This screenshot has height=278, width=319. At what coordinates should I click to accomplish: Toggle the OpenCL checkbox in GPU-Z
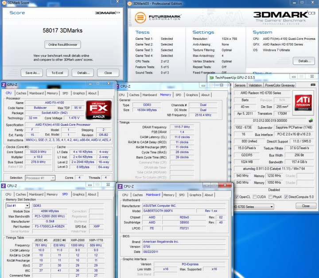[237, 197]
